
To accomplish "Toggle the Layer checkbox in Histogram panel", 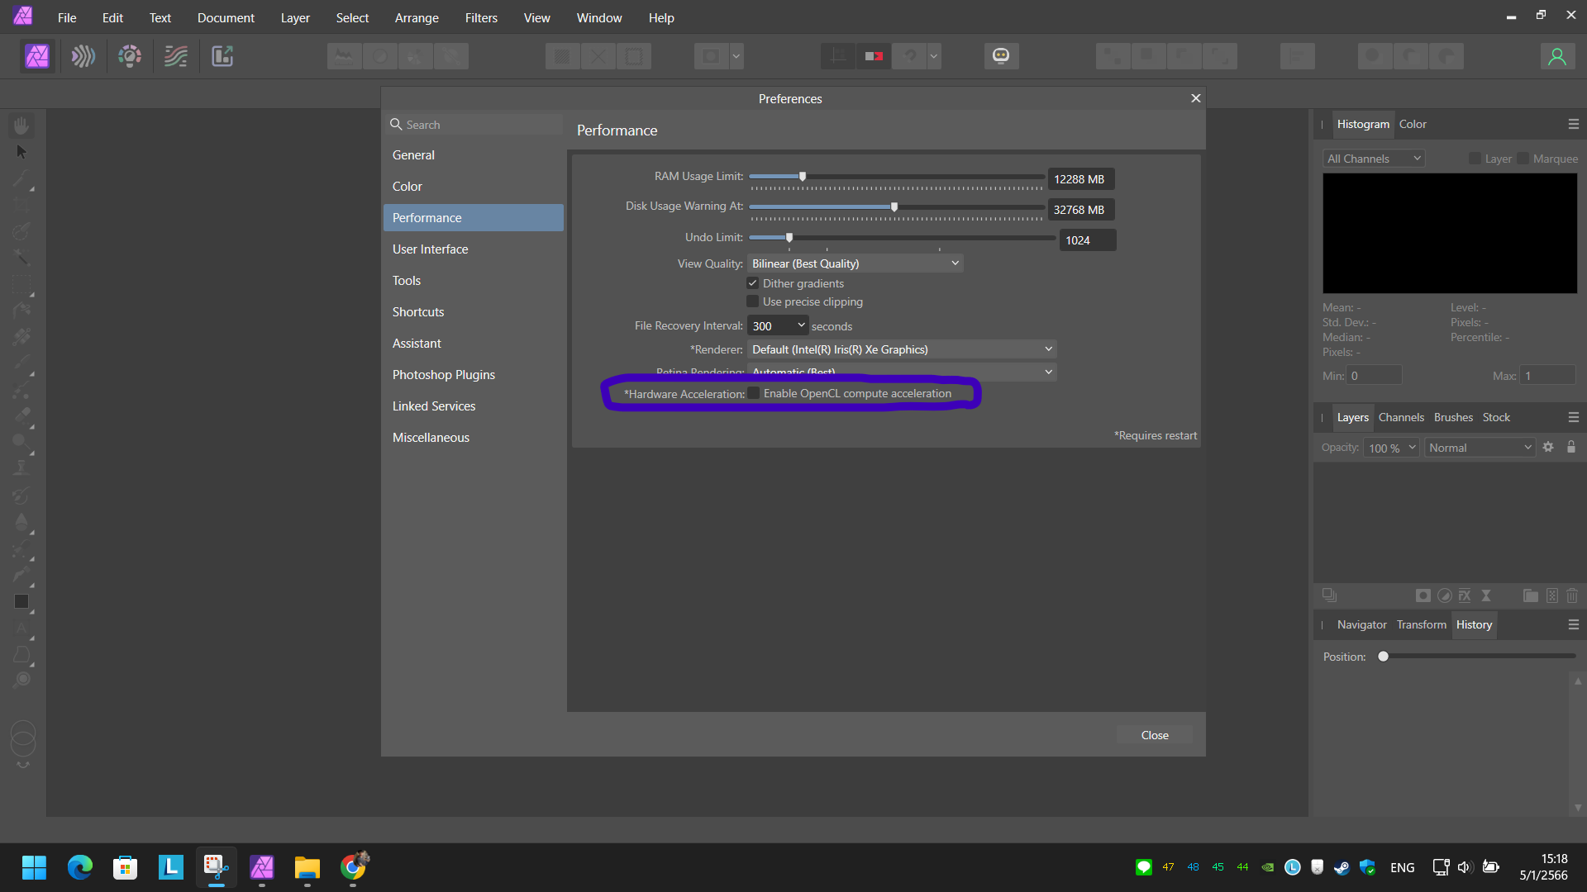I will pos(1475,159).
